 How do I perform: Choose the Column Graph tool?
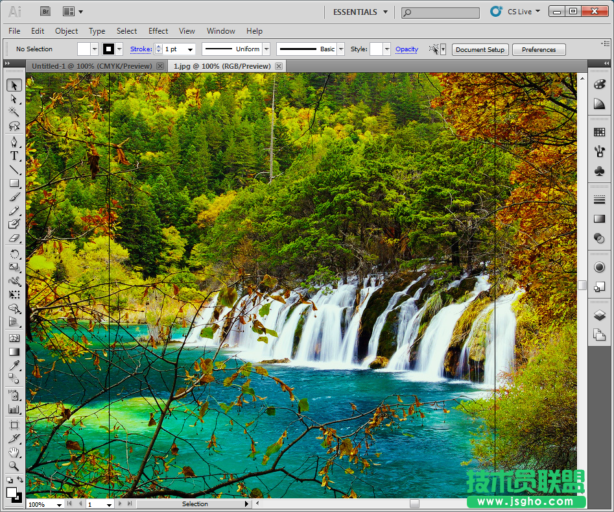14,409
